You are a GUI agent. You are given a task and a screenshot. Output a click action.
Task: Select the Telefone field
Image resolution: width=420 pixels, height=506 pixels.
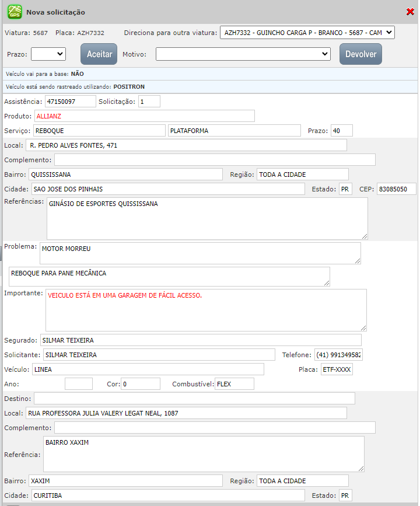(x=338, y=355)
